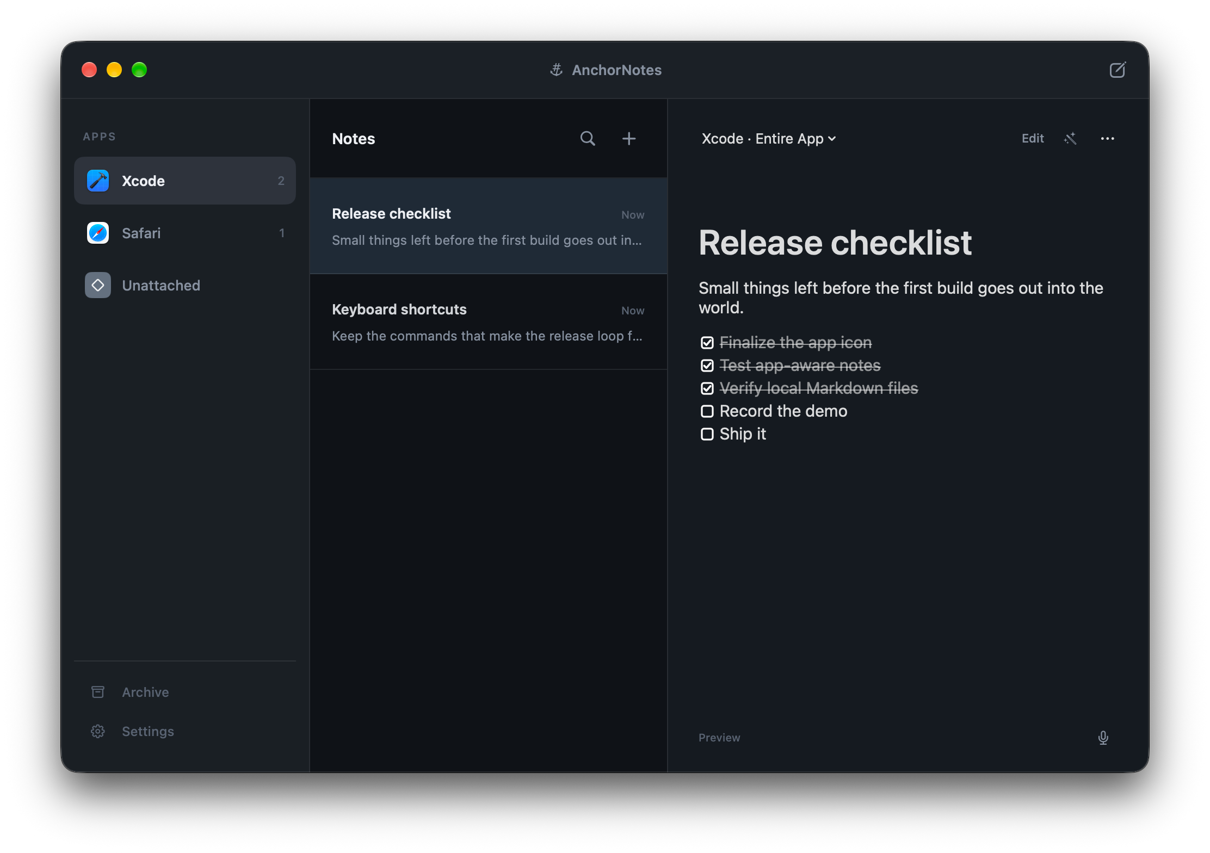Uncheck the Finalize the app icon checkbox

pos(707,343)
